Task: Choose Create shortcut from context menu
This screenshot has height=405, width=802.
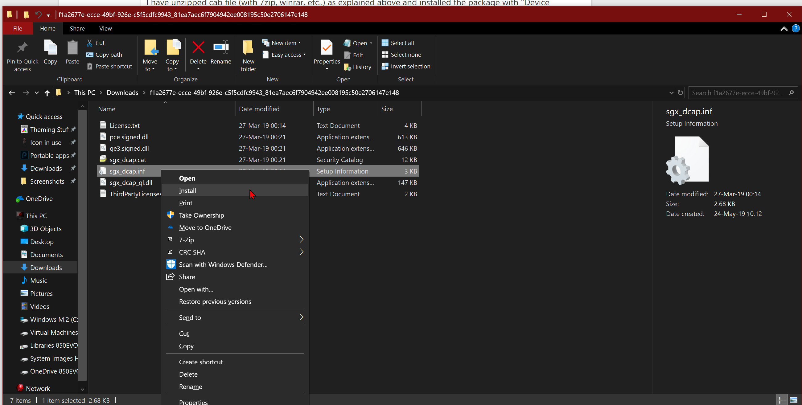Action: click(x=235, y=362)
